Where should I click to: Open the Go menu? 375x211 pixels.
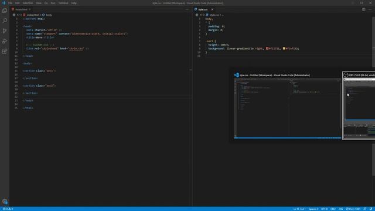pos(46,3)
